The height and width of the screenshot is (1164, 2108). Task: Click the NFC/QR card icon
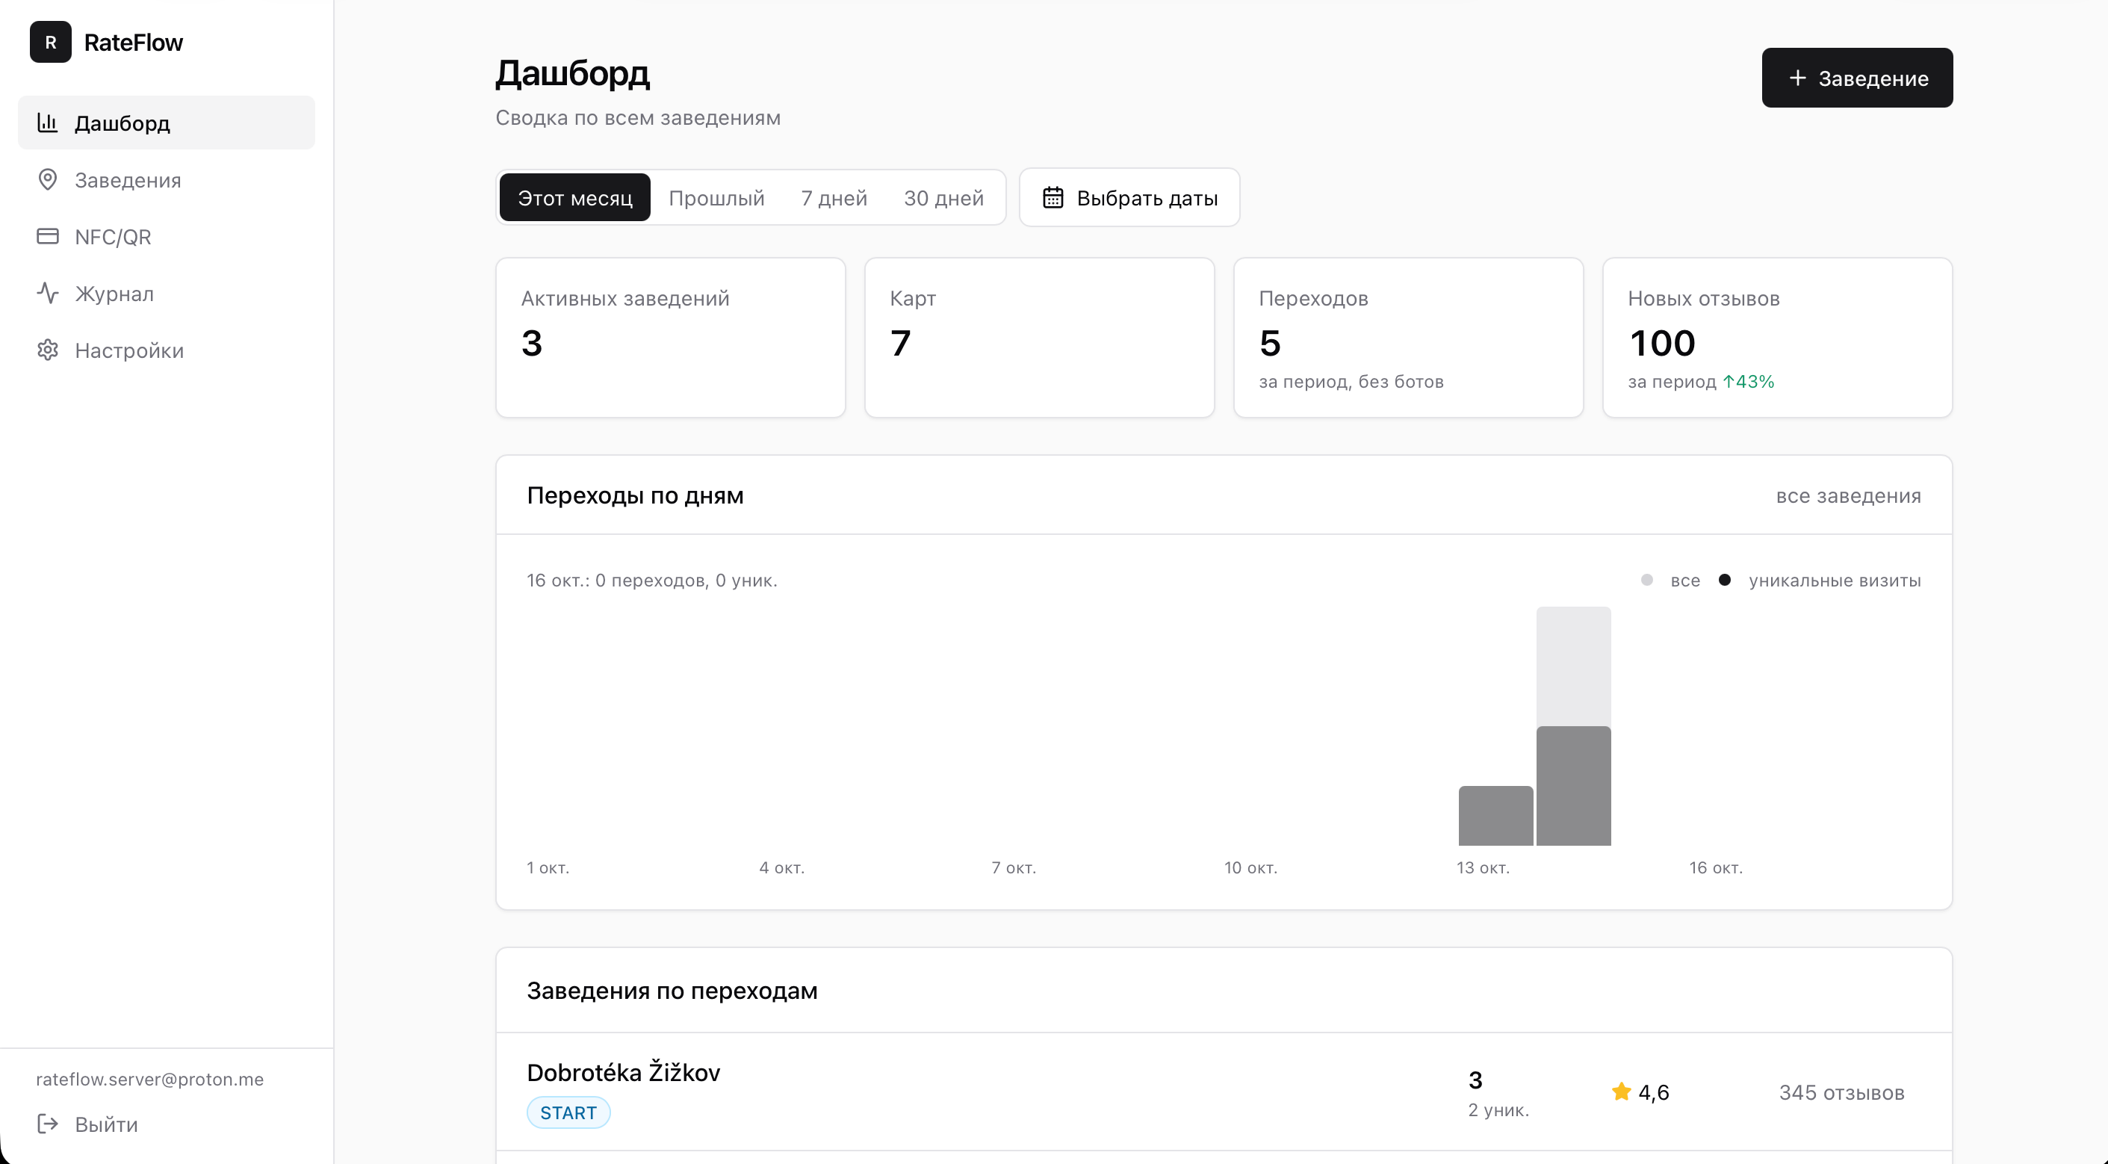48,237
